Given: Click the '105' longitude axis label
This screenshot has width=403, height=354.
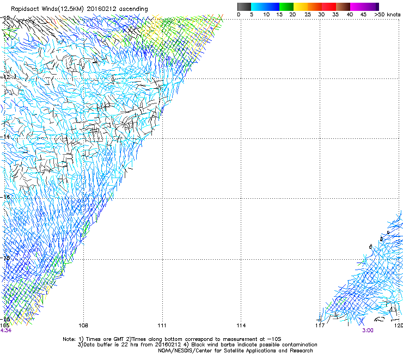Looking at the screenshot, I should point(4,326).
